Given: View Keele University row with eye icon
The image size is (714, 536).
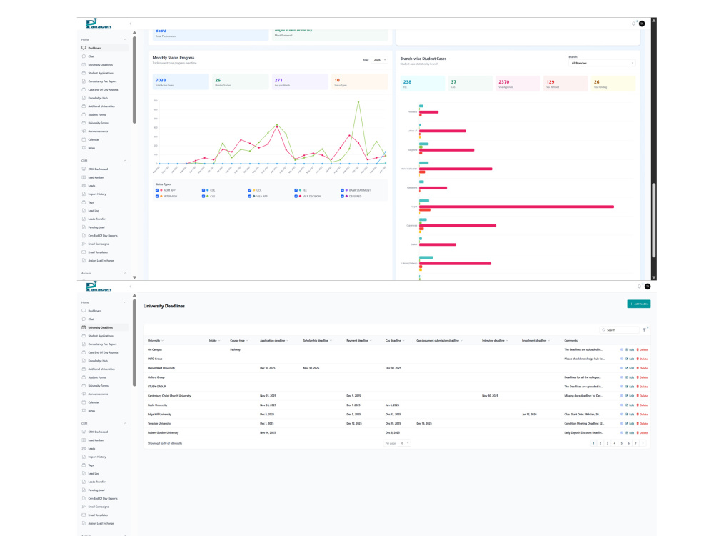Looking at the screenshot, I should 622,405.
